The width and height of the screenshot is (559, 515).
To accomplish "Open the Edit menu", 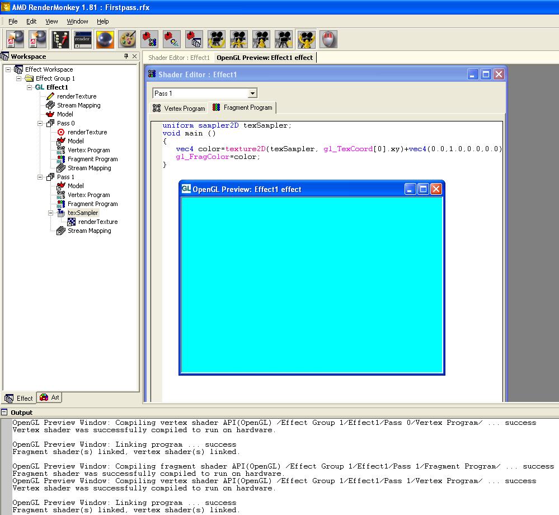I will pos(31,21).
